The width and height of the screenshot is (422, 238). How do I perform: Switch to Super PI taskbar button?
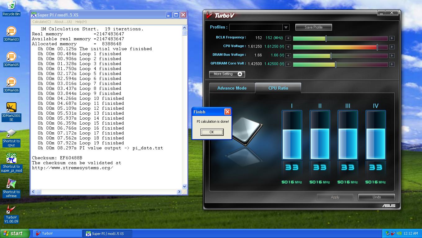coord(107,233)
